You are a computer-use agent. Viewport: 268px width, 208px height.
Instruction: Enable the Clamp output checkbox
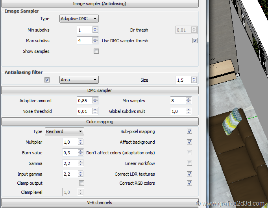click(82, 183)
